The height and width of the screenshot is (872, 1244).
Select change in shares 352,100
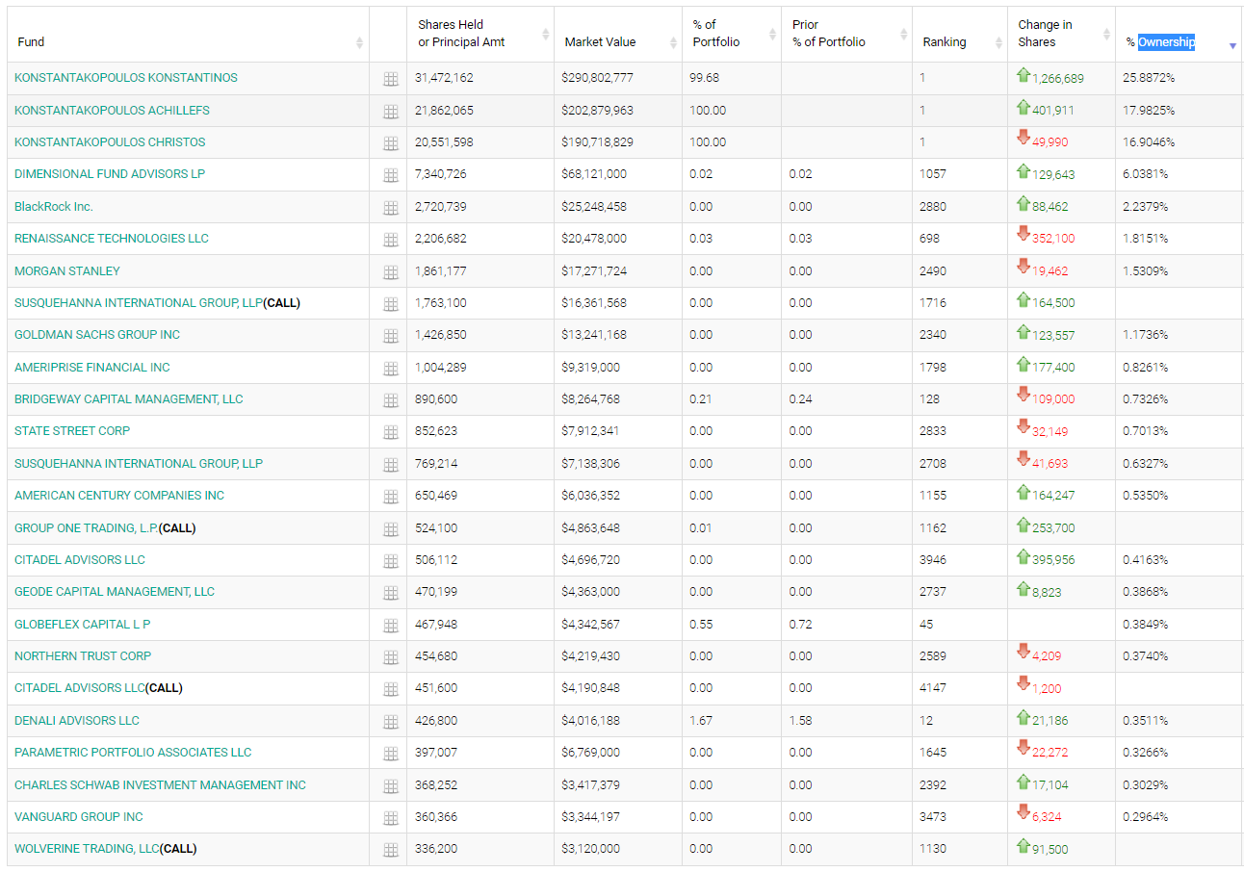coord(1053,239)
